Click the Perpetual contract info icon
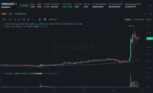The height and width of the screenshot is (93, 153). click(x=10, y=7)
